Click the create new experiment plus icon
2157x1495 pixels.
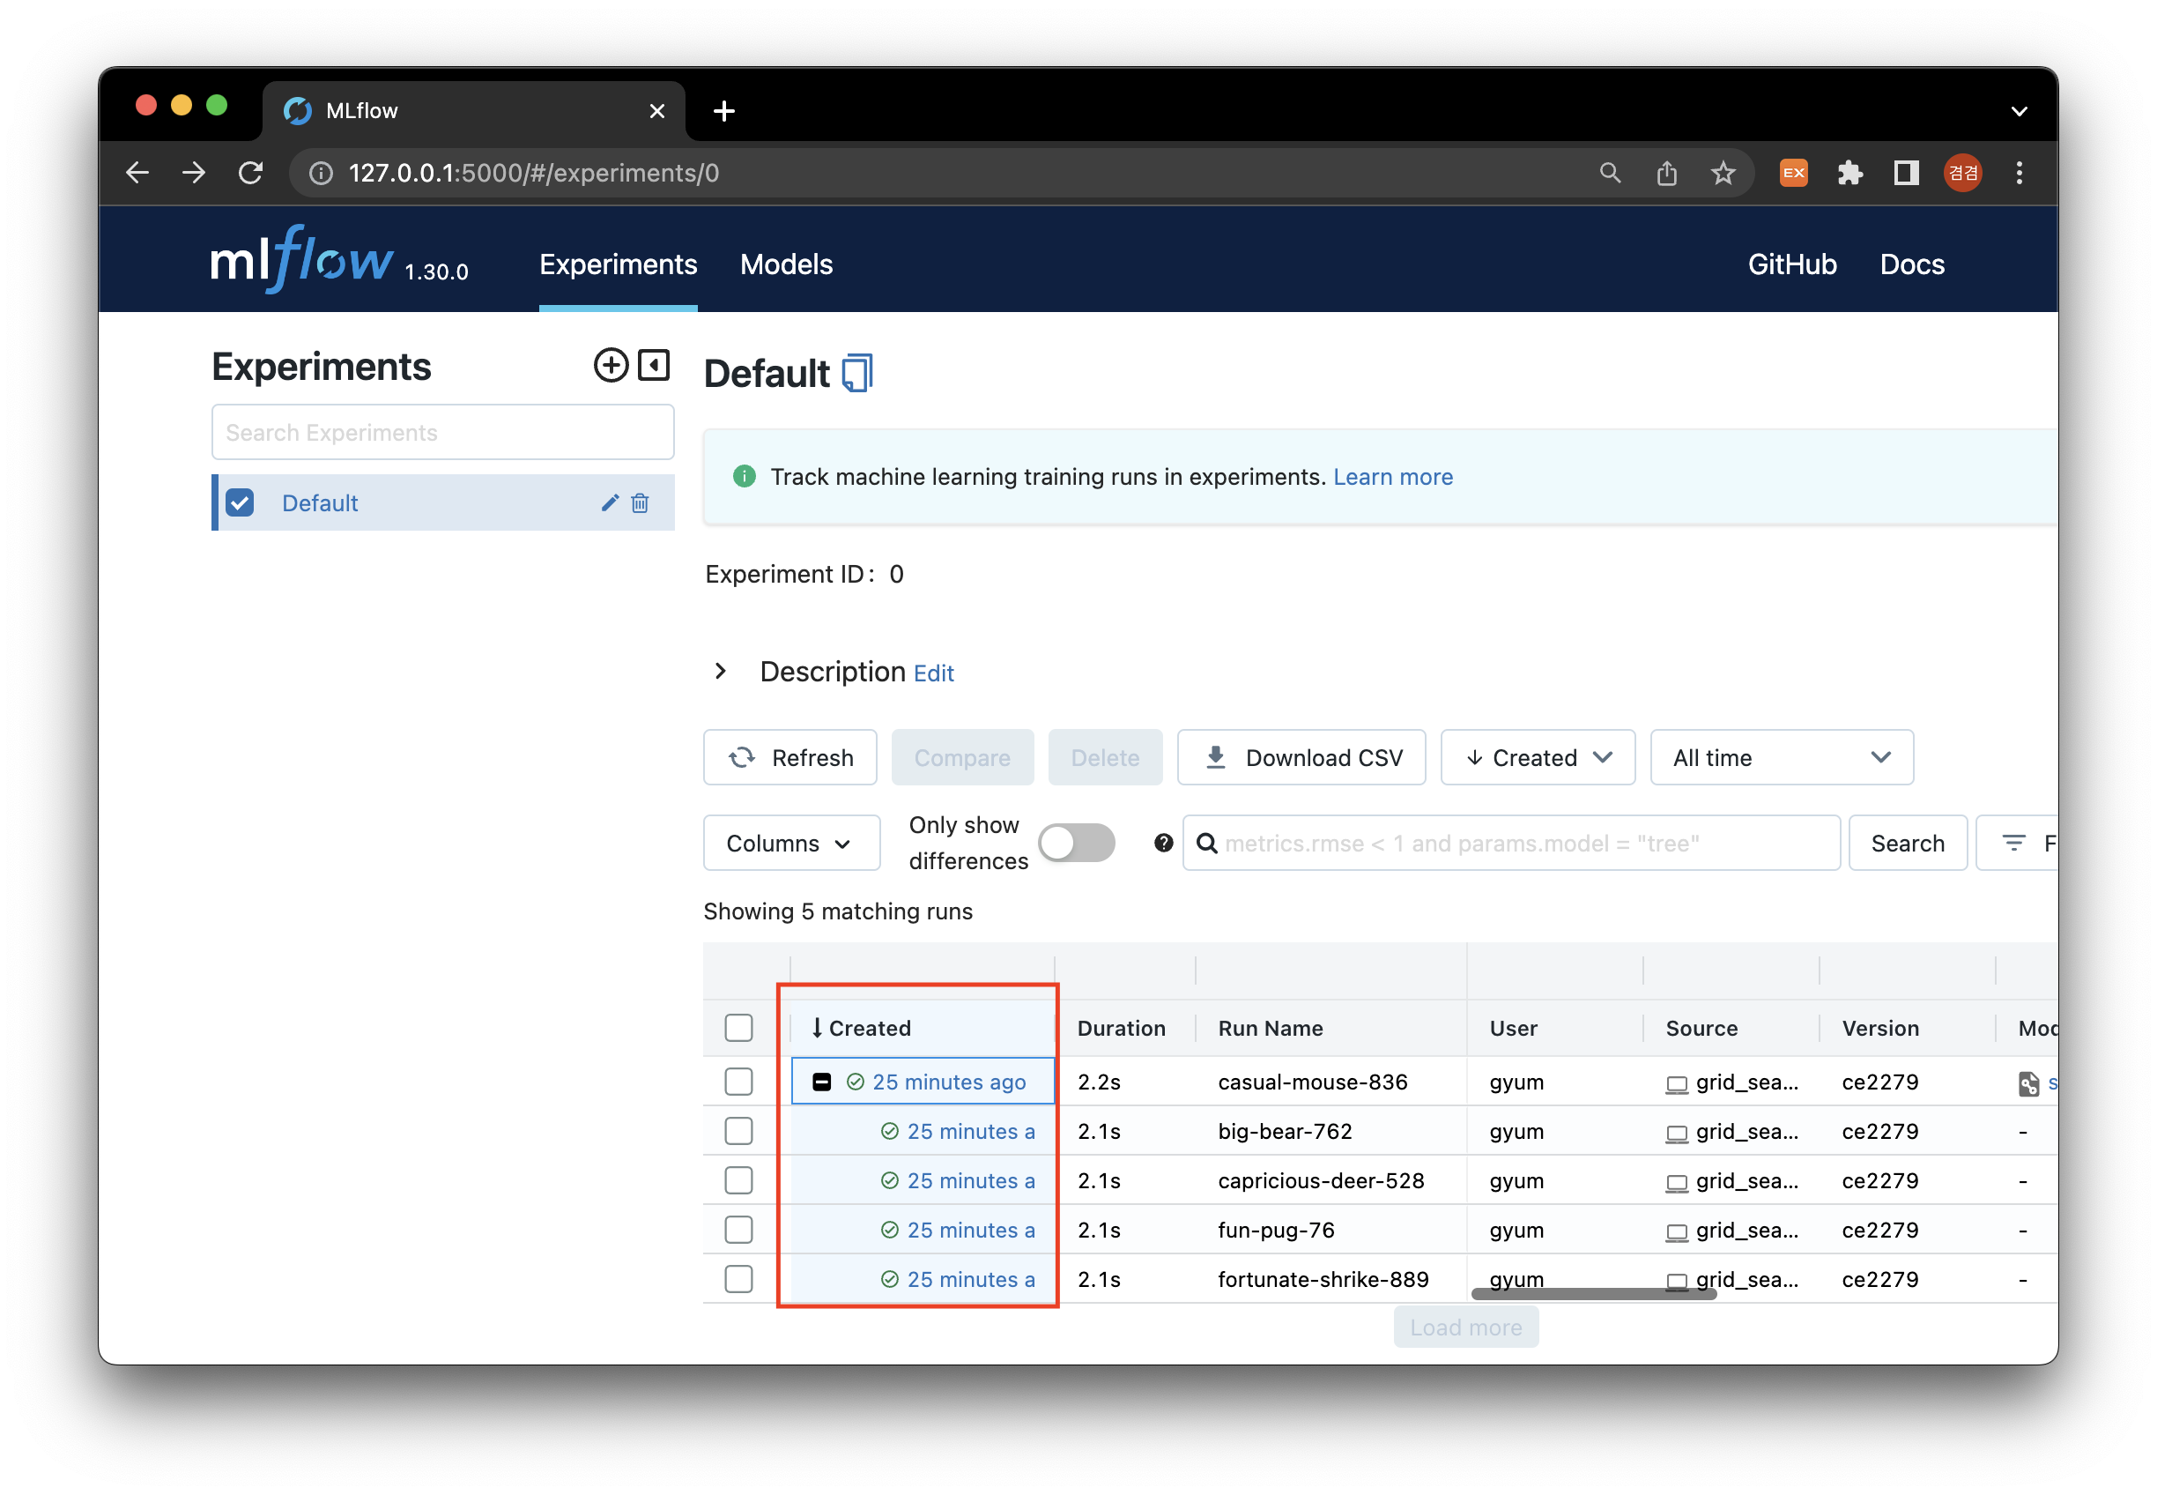(x=611, y=365)
